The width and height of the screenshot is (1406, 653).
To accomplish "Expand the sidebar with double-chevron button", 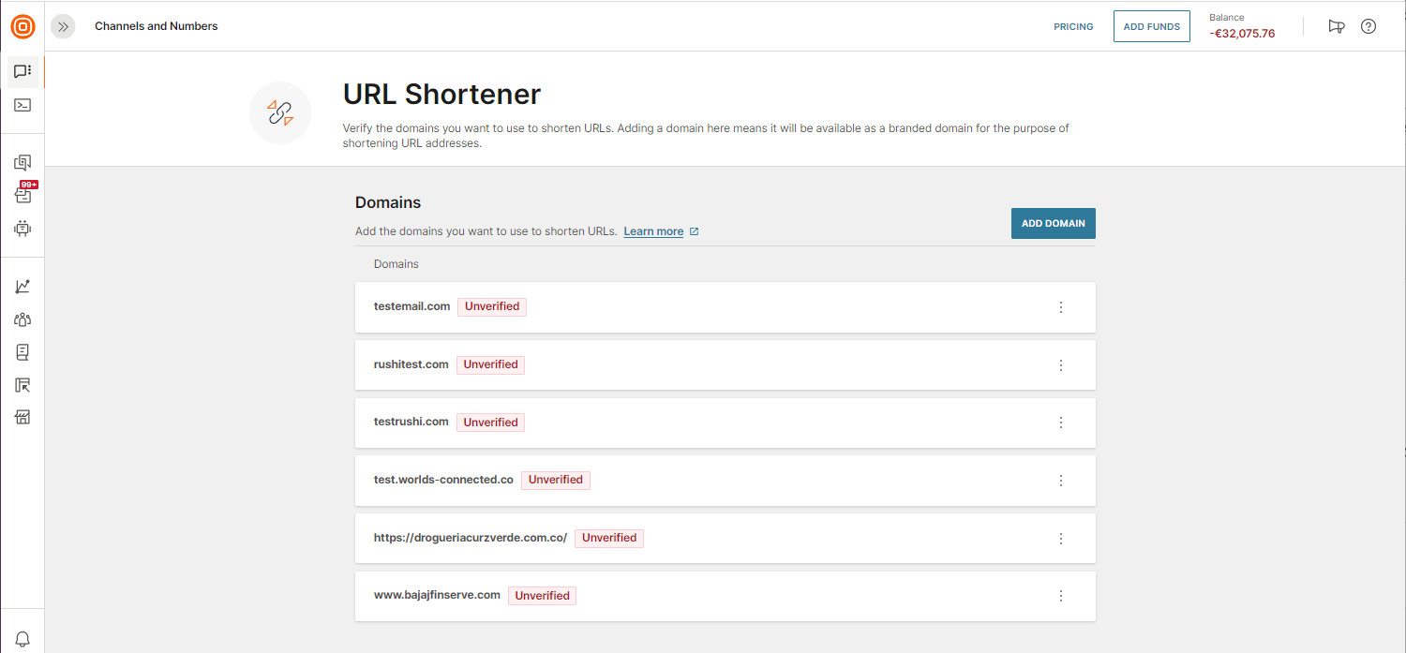I will pos(63,26).
